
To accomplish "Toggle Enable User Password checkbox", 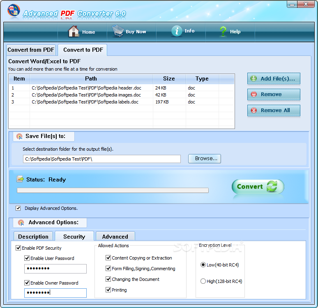I will [x=27, y=258].
